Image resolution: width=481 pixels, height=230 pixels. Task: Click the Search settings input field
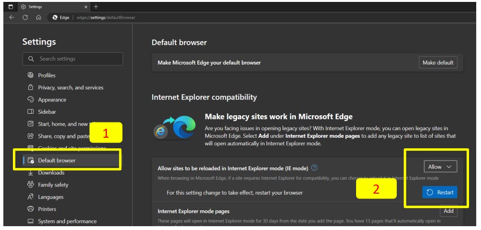[x=73, y=59]
